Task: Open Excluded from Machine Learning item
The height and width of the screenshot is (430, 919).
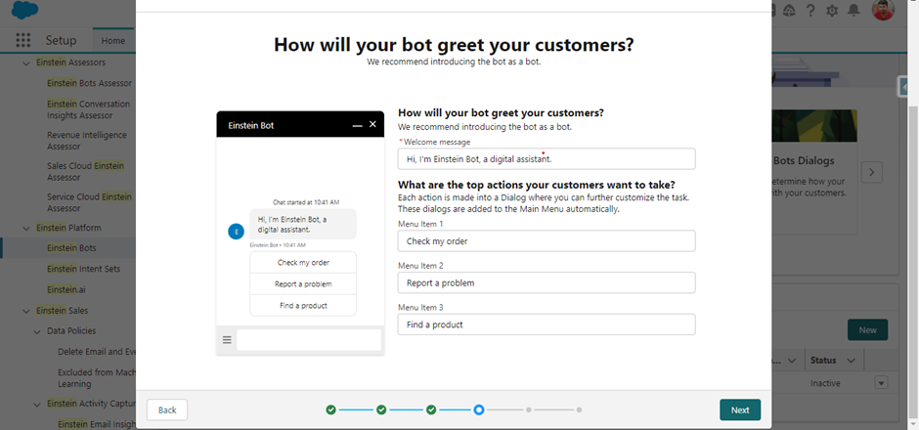Action: (96, 378)
